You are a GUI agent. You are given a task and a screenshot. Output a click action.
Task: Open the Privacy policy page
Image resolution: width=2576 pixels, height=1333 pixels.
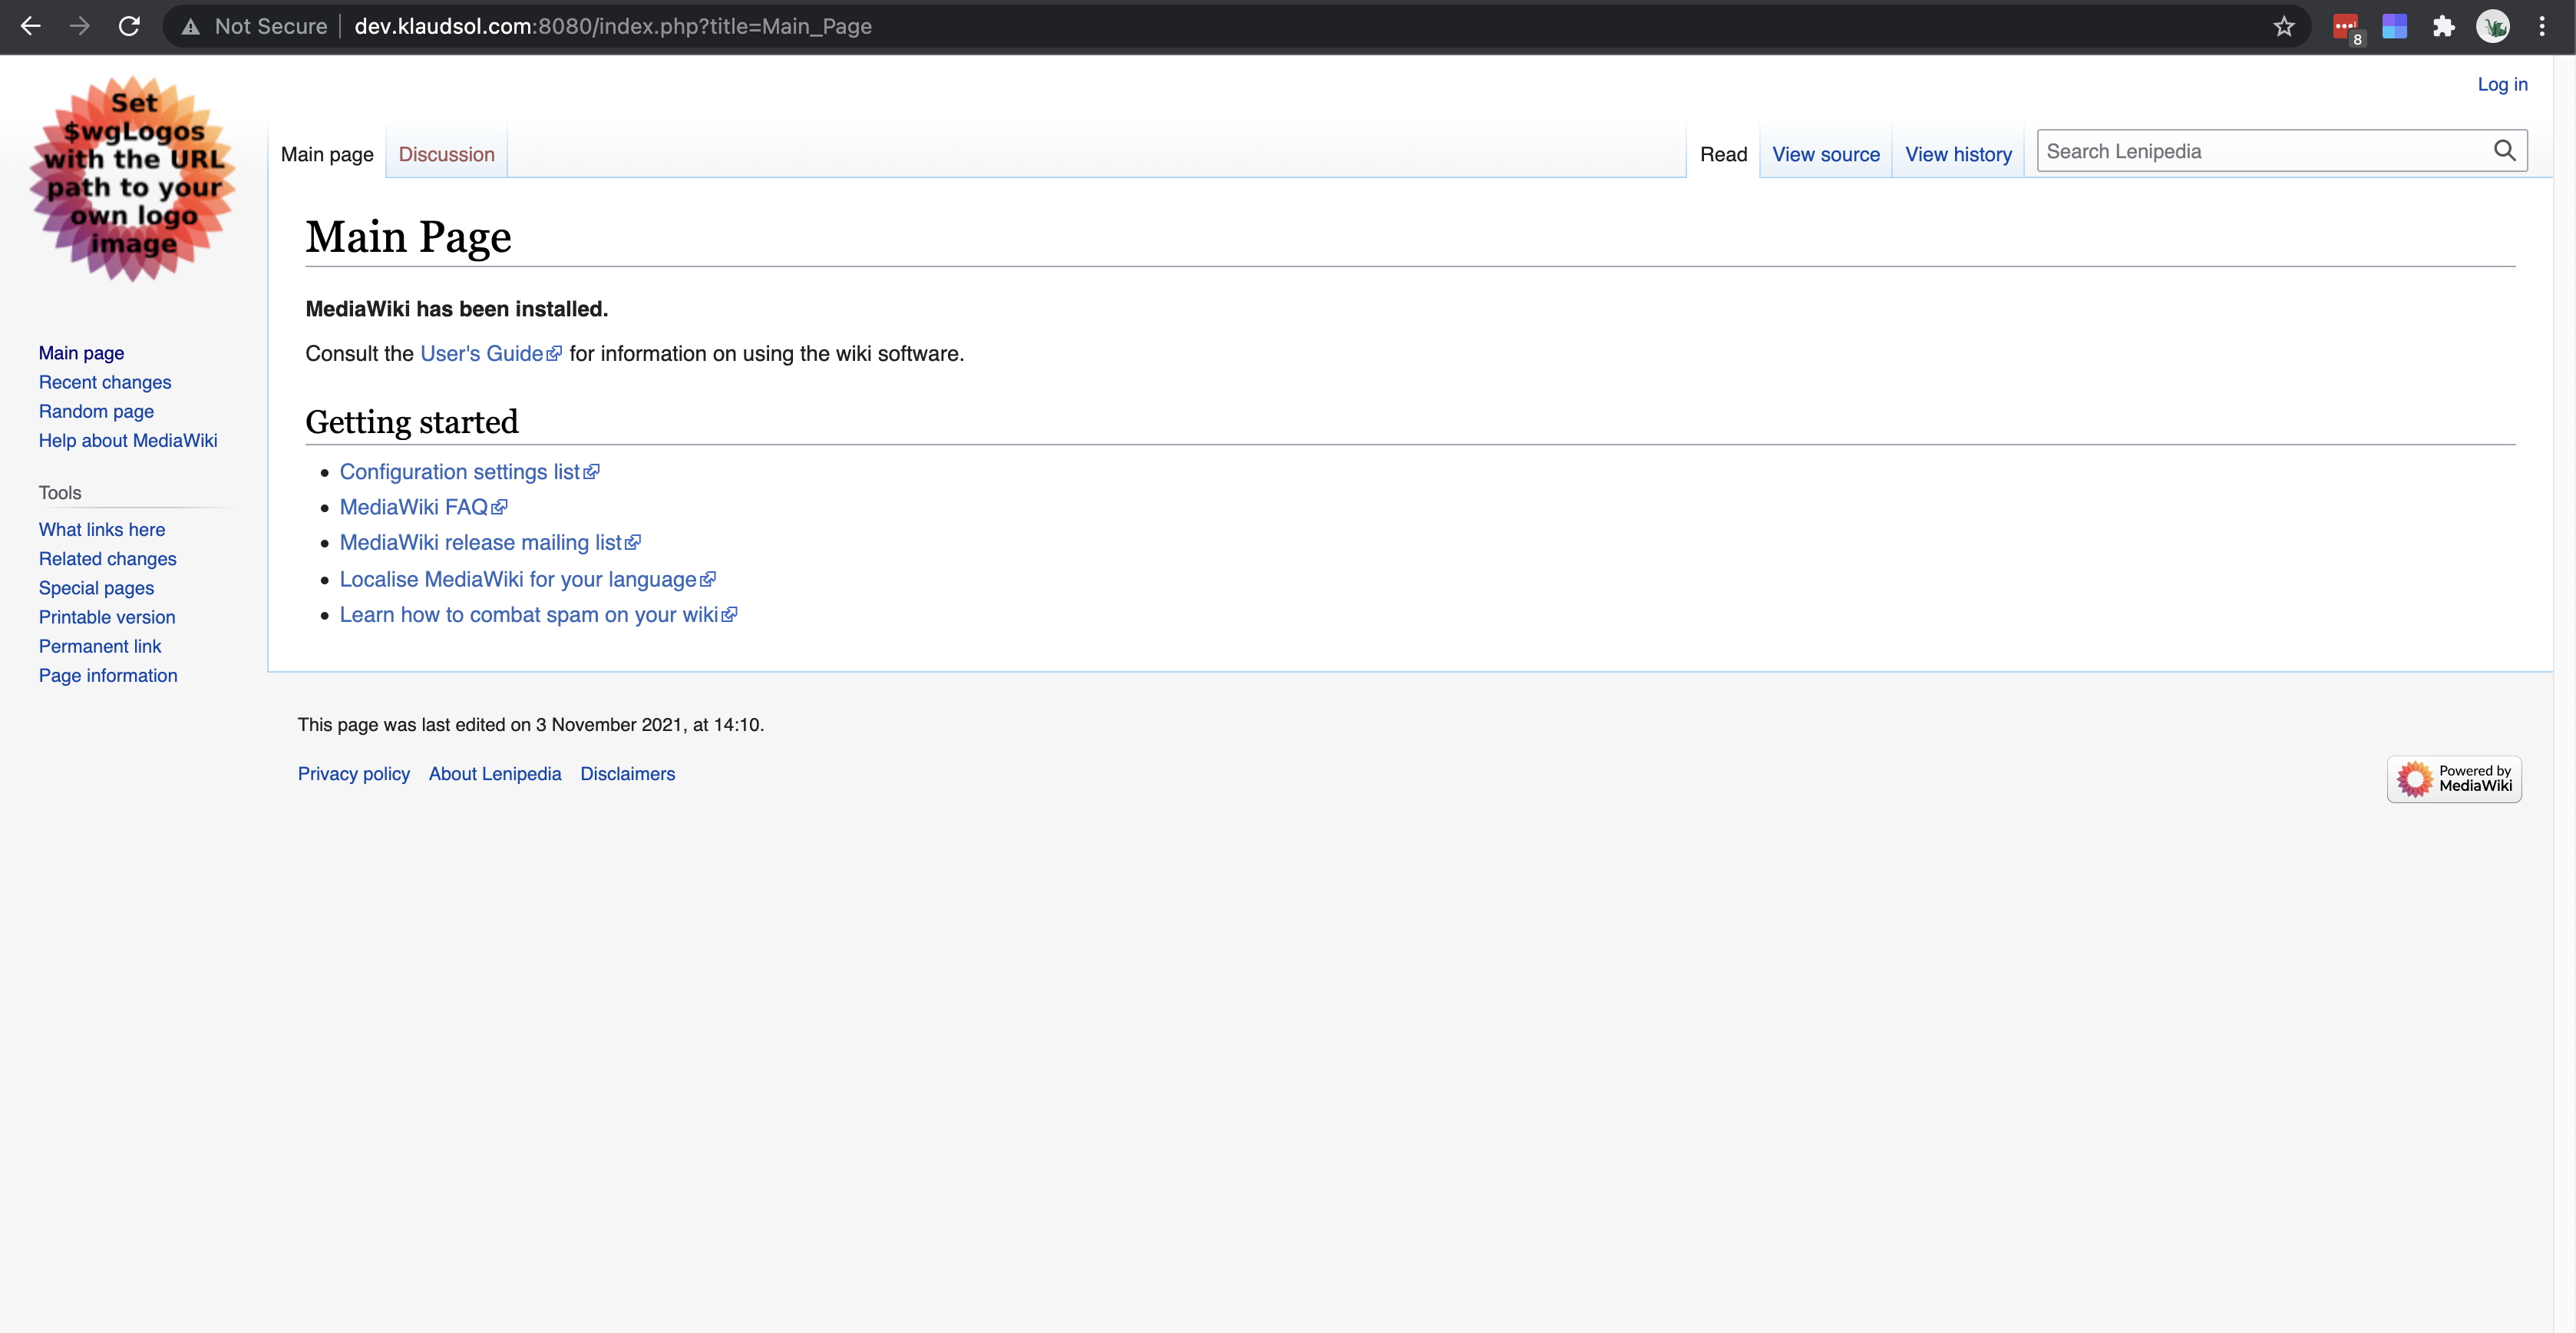(x=354, y=773)
